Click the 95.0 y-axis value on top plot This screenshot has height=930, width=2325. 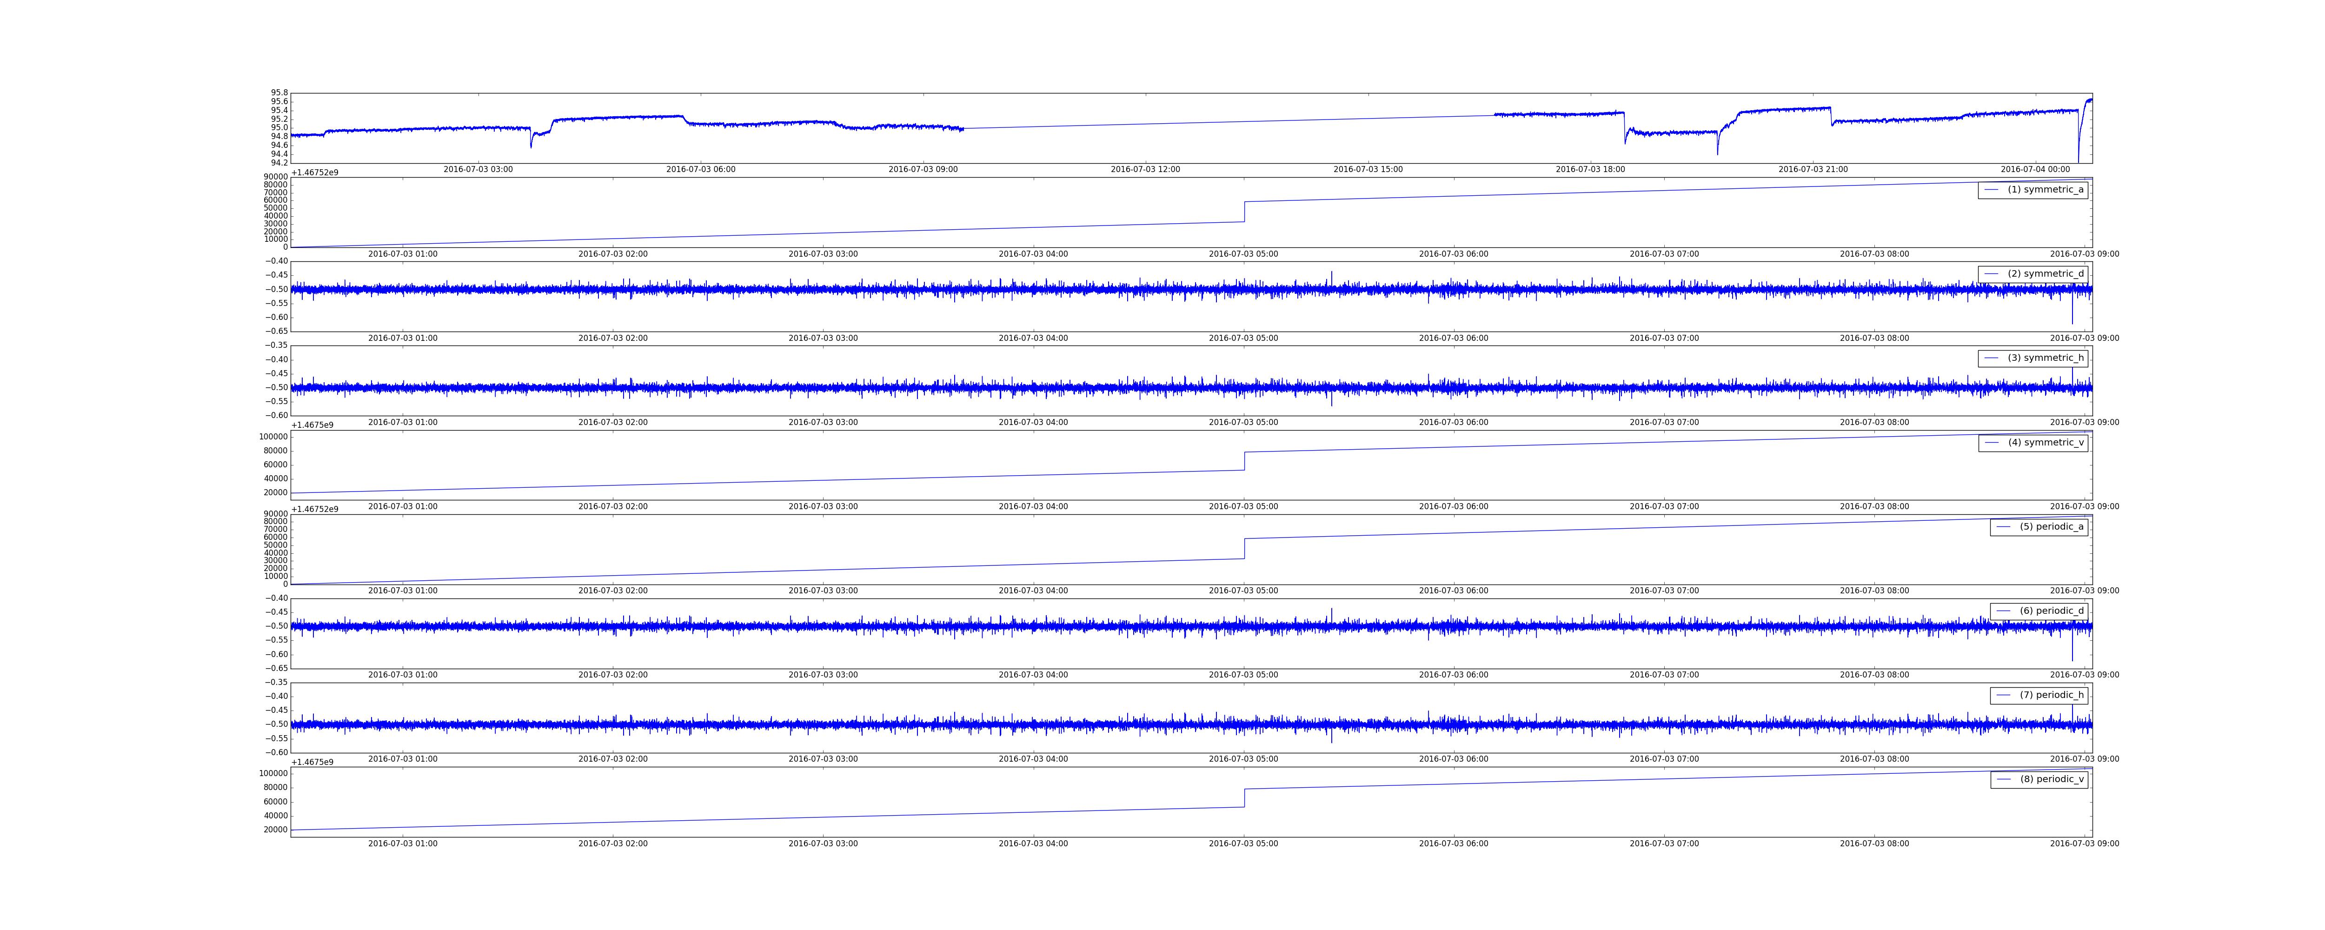click(x=280, y=127)
